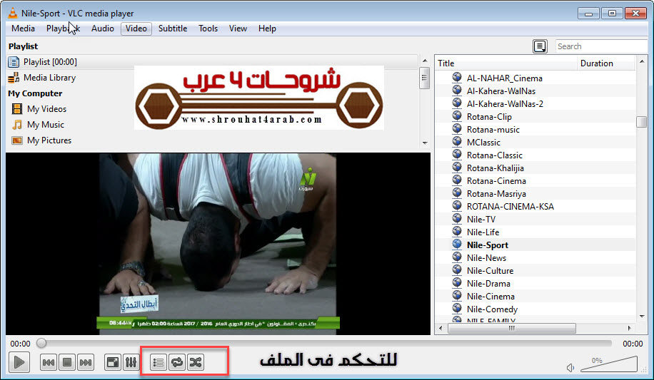Click elapsed time label 00:00
The height and width of the screenshot is (380, 654).
(21, 344)
